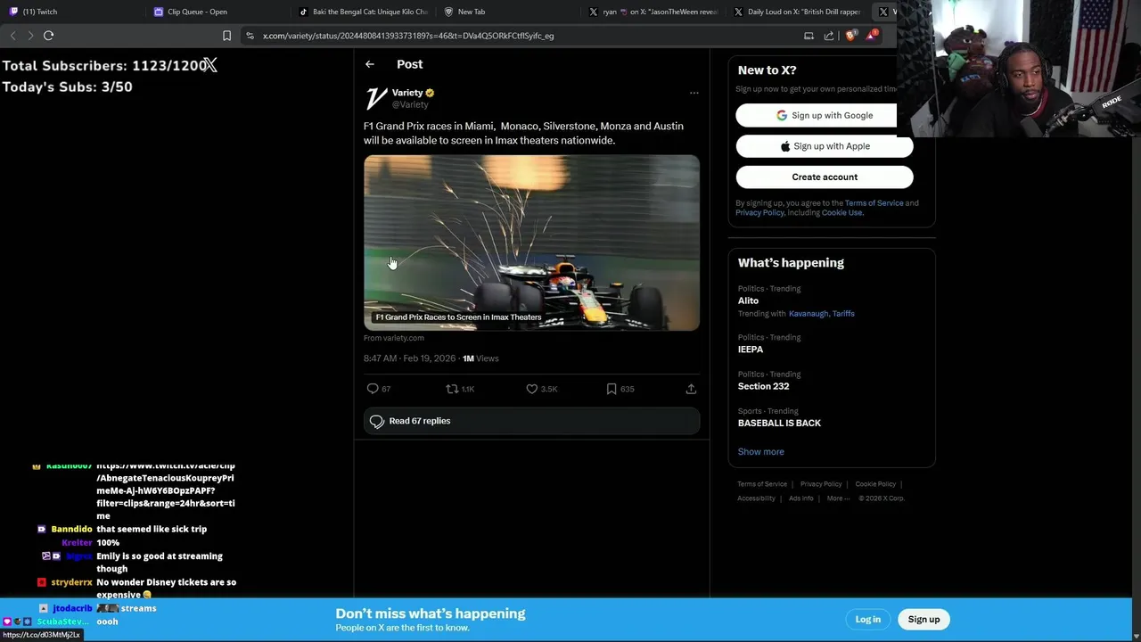Click Variety's gold verified badge
The width and height of the screenshot is (1141, 642).
click(x=430, y=93)
